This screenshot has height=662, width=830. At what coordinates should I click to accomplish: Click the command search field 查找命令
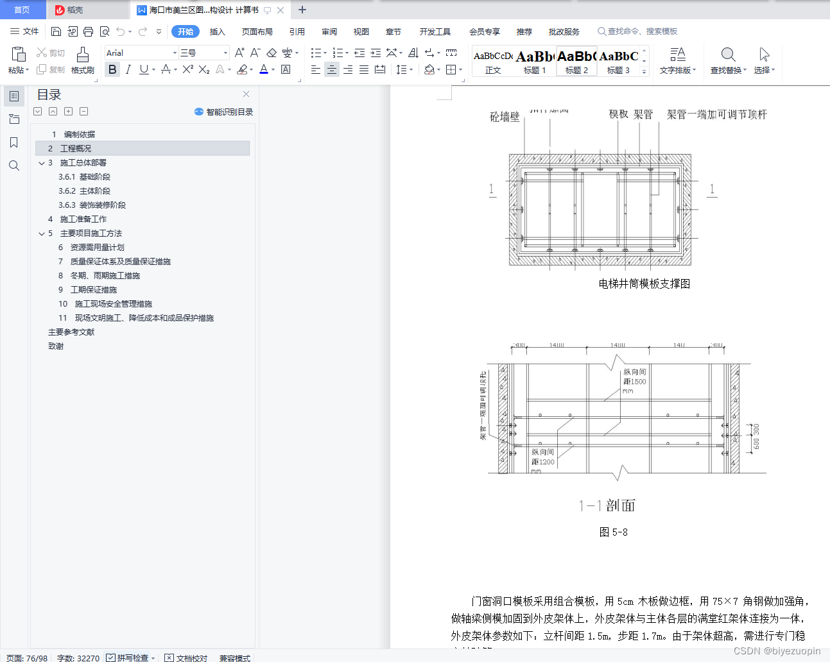click(x=637, y=31)
